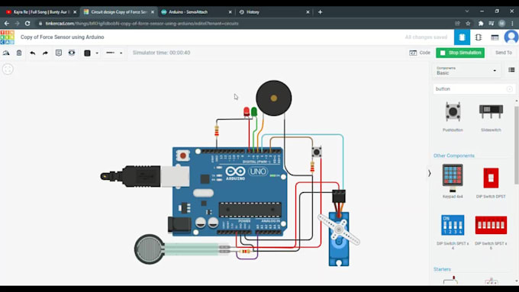
Task: Click the project title text
Action: coord(63,37)
